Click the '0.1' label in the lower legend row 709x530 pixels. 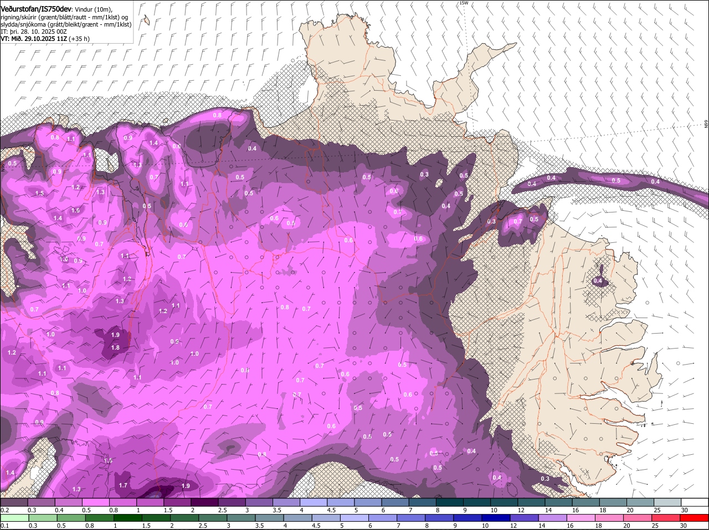tap(4, 526)
